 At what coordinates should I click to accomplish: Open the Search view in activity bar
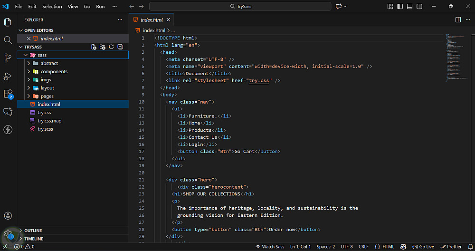(8, 40)
